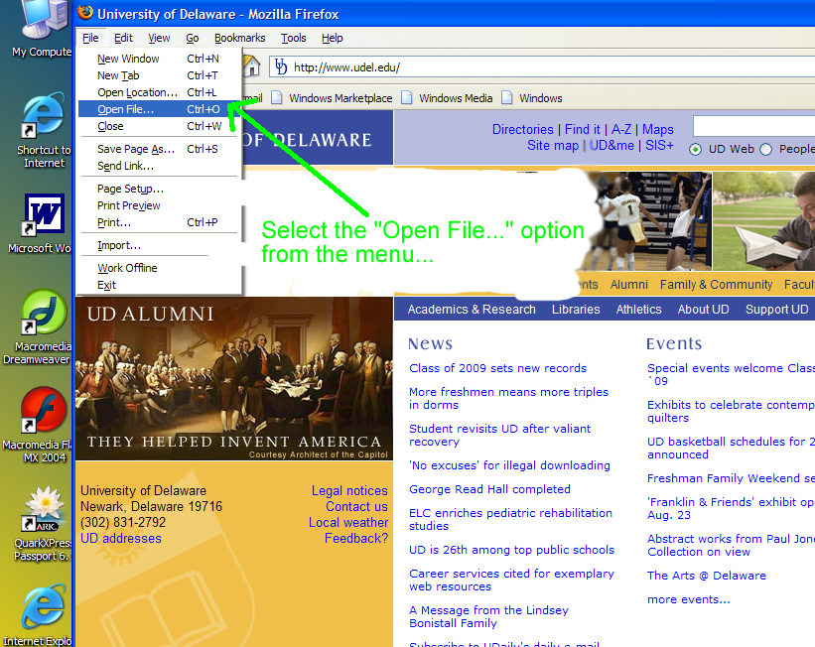Open the UD addresses link
This screenshot has width=815, height=647.
tap(120, 539)
